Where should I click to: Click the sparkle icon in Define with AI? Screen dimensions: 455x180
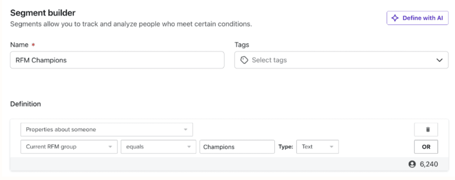395,18
